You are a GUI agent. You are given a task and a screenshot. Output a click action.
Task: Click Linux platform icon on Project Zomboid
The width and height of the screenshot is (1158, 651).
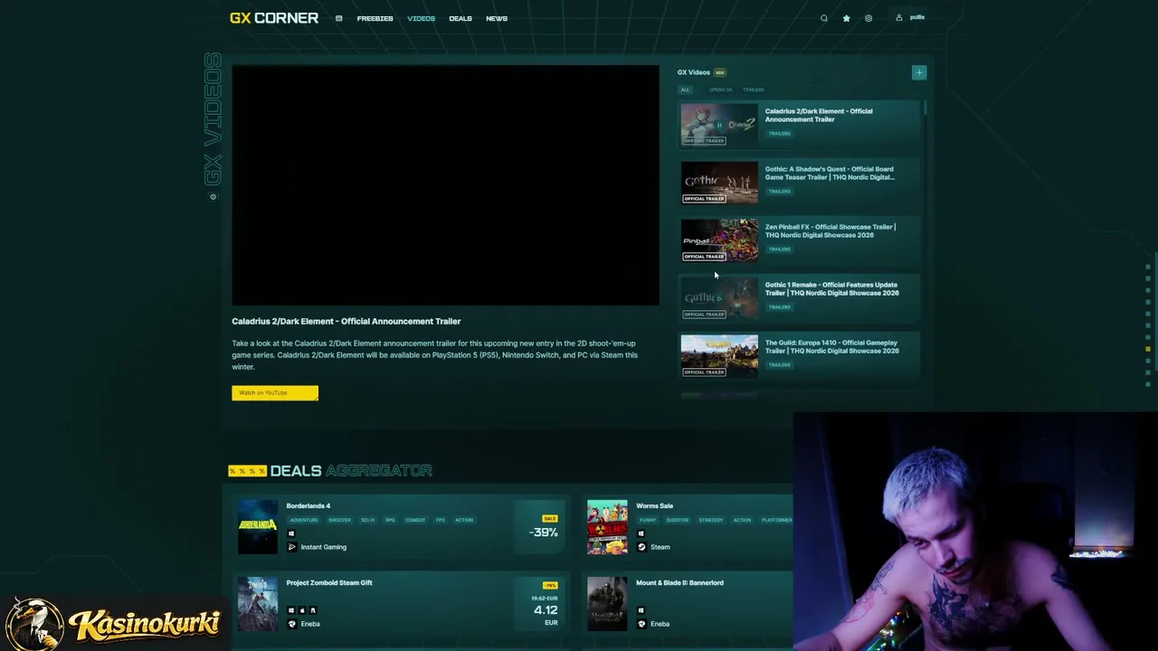[313, 610]
